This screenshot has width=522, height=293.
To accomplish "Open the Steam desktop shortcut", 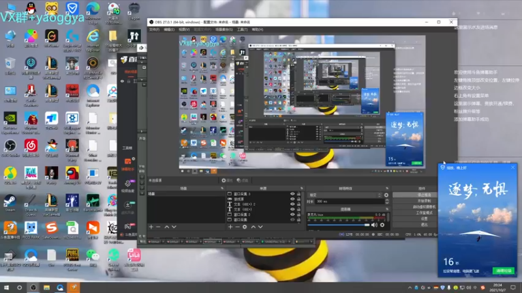I will (x=10, y=202).
